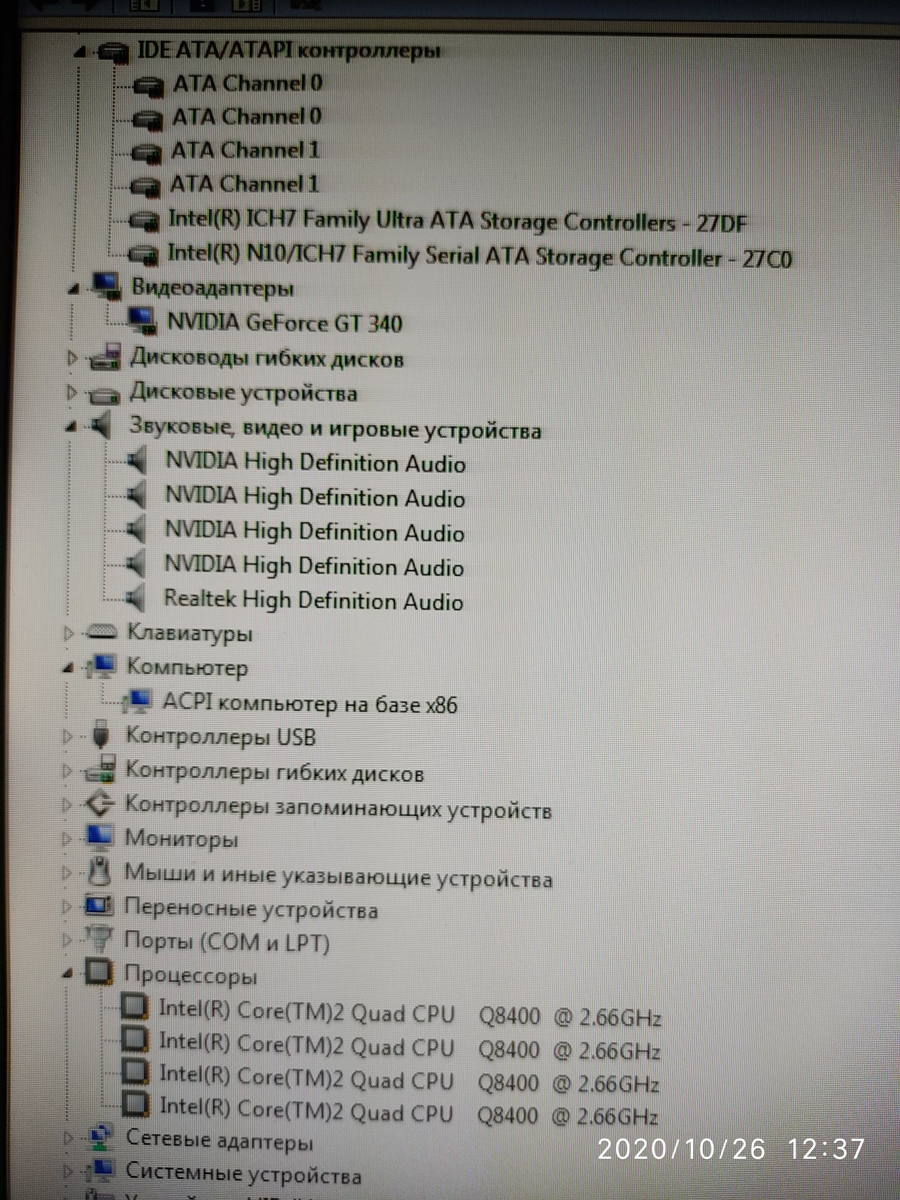The height and width of the screenshot is (1200, 900).
Task: Select the first ATA Channel 0 entry
Action: pyautogui.click(x=248, y=83)
